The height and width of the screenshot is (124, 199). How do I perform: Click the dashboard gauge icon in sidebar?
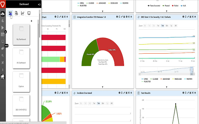pos(3,14)
